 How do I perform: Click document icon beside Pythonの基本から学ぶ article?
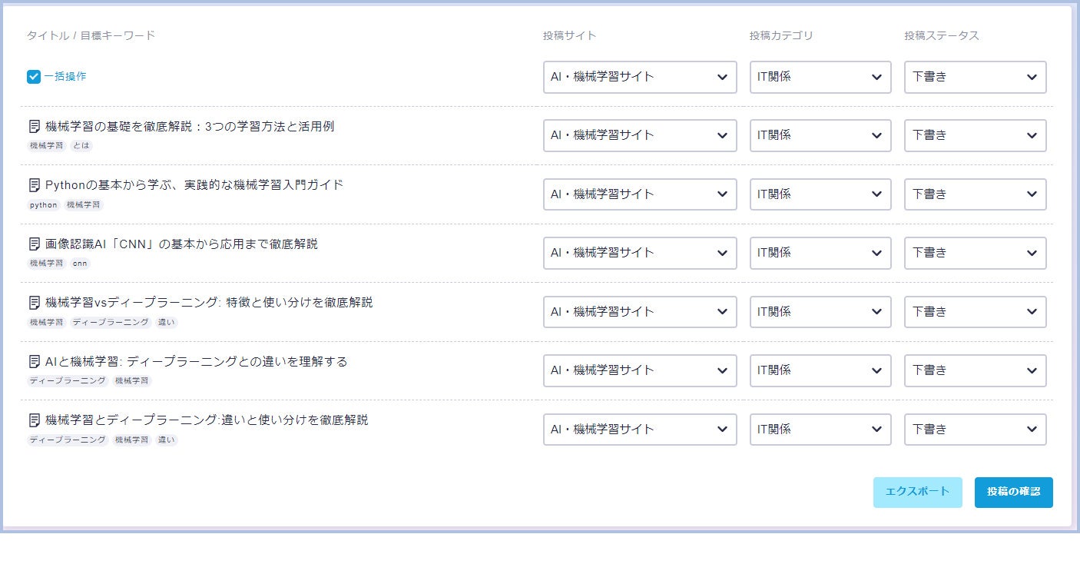pos(34,185)
